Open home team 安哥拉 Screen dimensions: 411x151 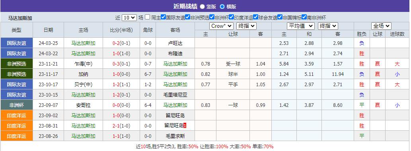[x=83, y=105]
